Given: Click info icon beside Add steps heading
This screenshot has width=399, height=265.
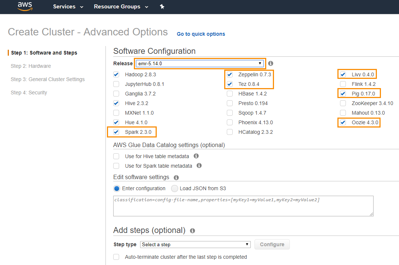Looking at the screenshot, I should click(192, 231).
